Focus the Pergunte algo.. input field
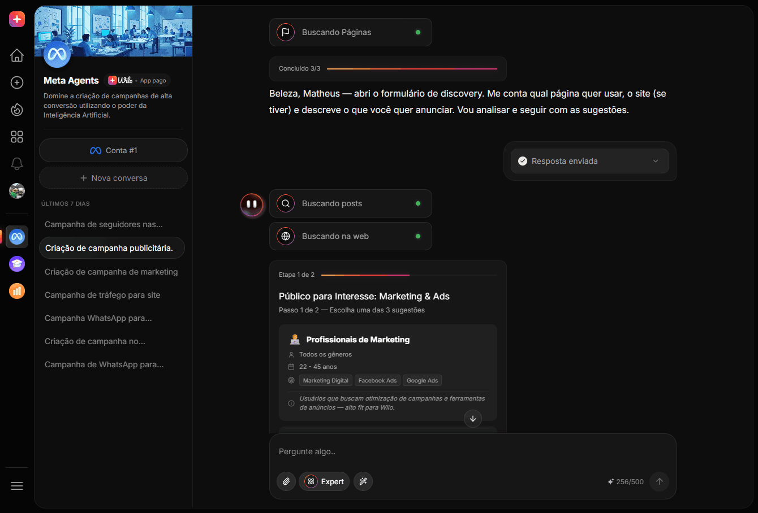This screenshot has width=758, height=513. tap(473, 451)
